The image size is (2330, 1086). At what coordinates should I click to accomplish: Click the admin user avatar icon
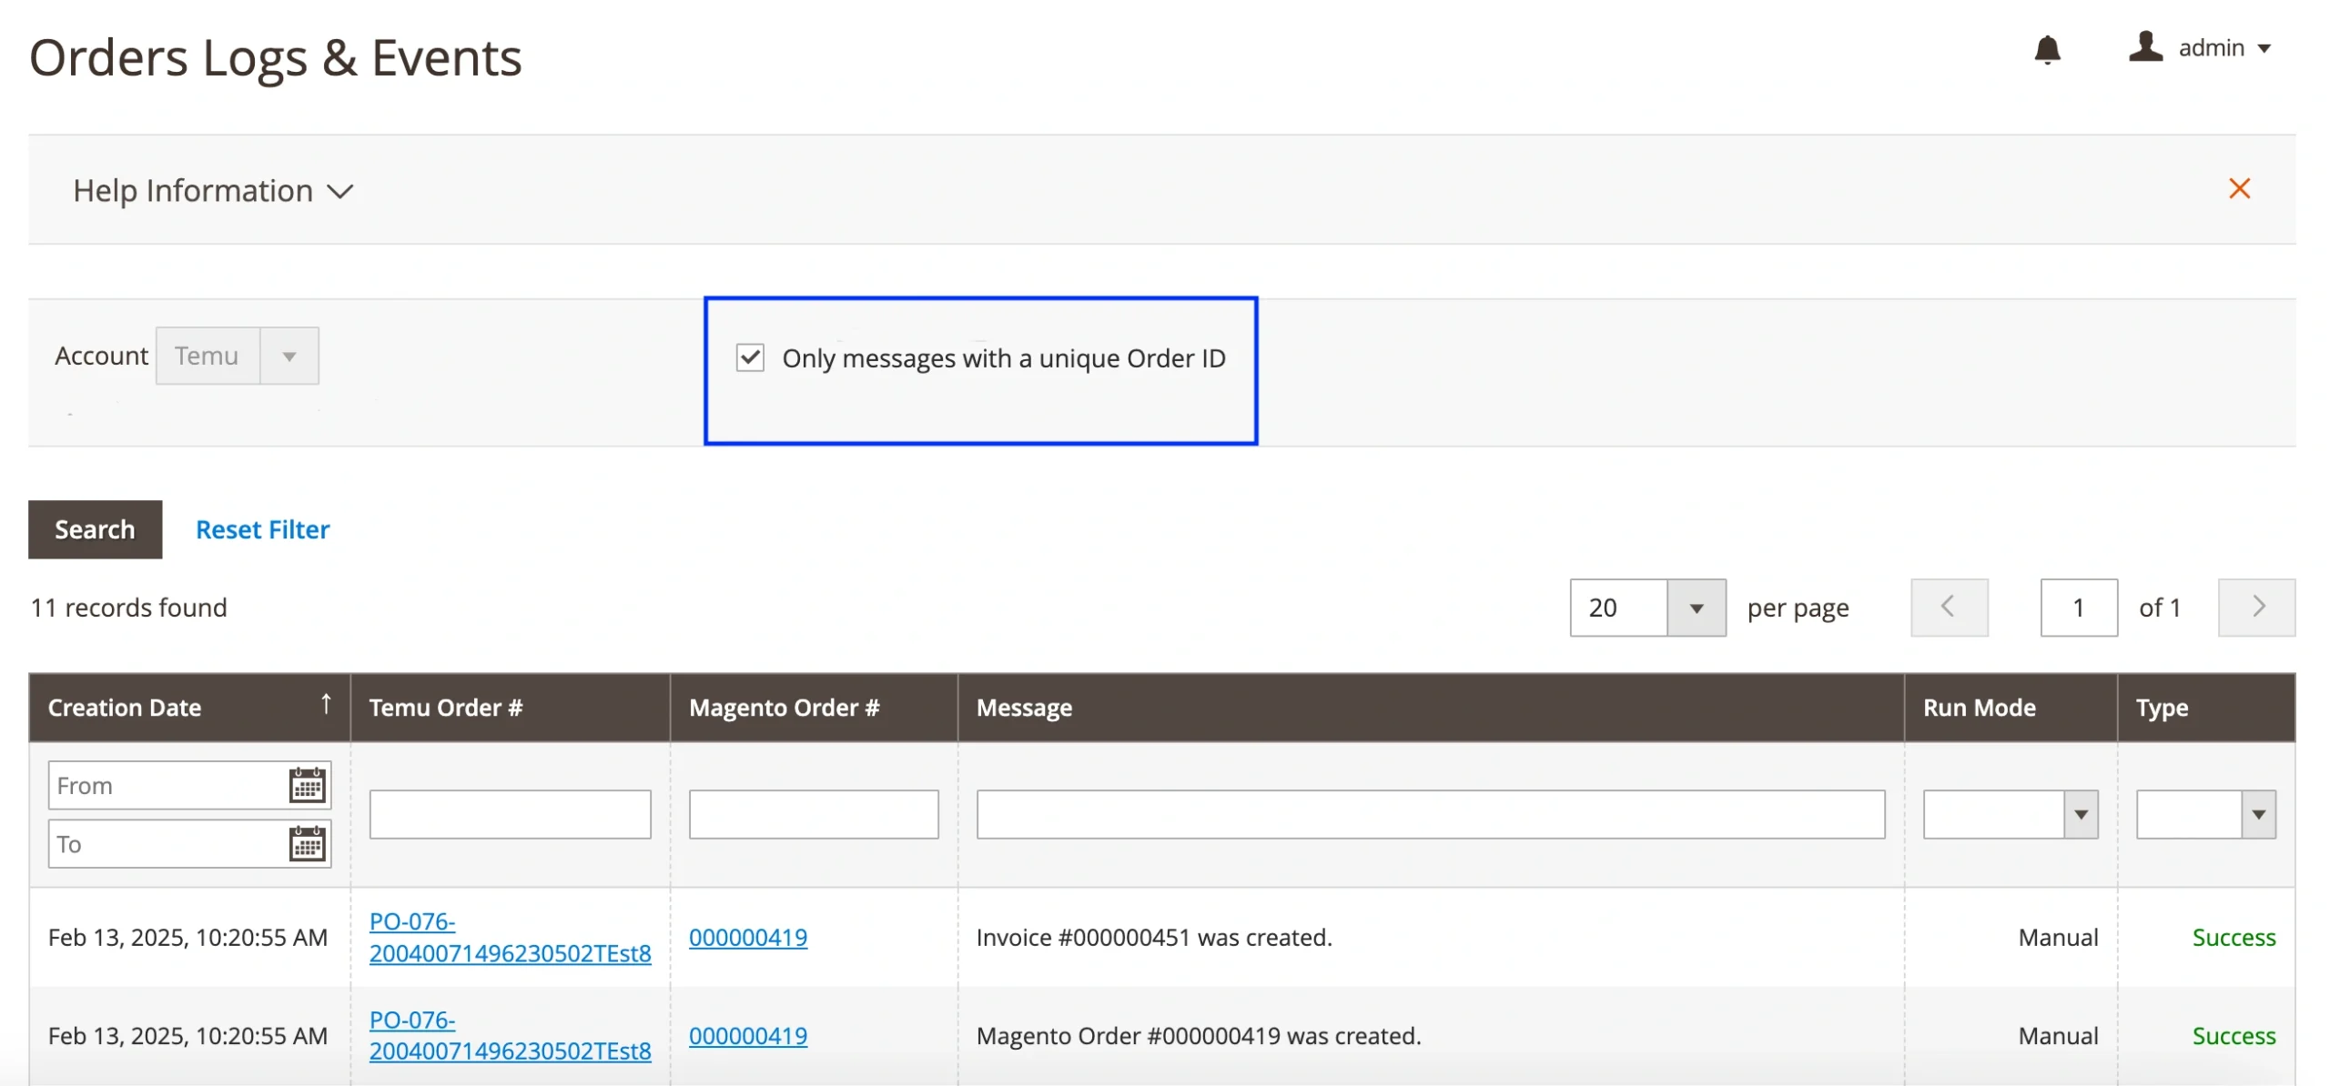click(2145, 46)
